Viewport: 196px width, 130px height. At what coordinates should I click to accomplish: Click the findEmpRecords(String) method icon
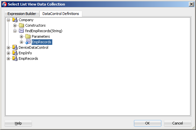point(22,31)
